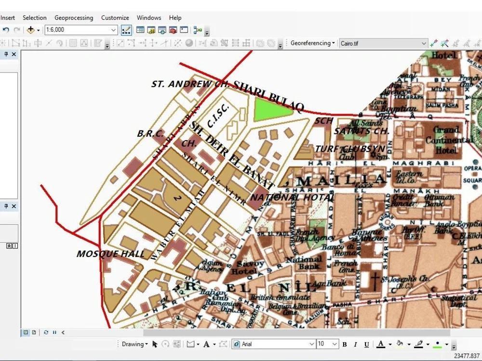Open the Customize menu

click(x=115, y=18)
